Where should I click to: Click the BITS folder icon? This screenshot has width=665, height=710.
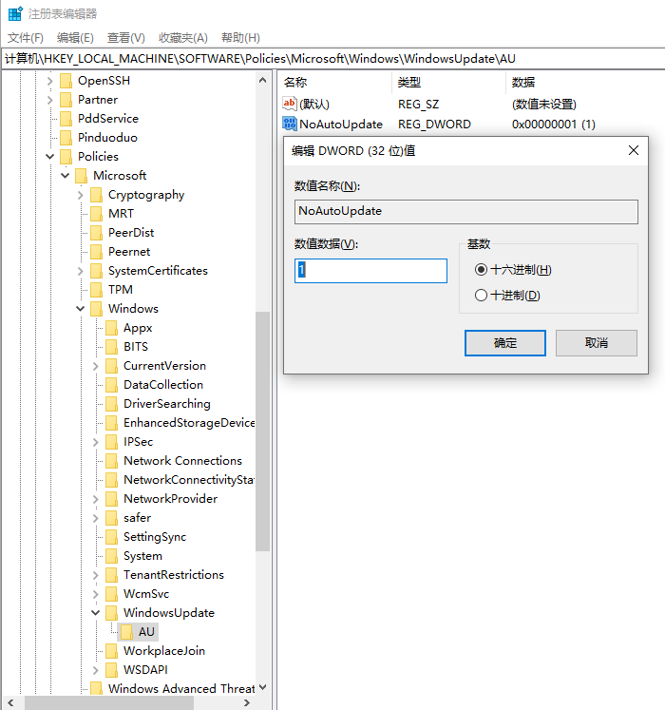(112, 347)
